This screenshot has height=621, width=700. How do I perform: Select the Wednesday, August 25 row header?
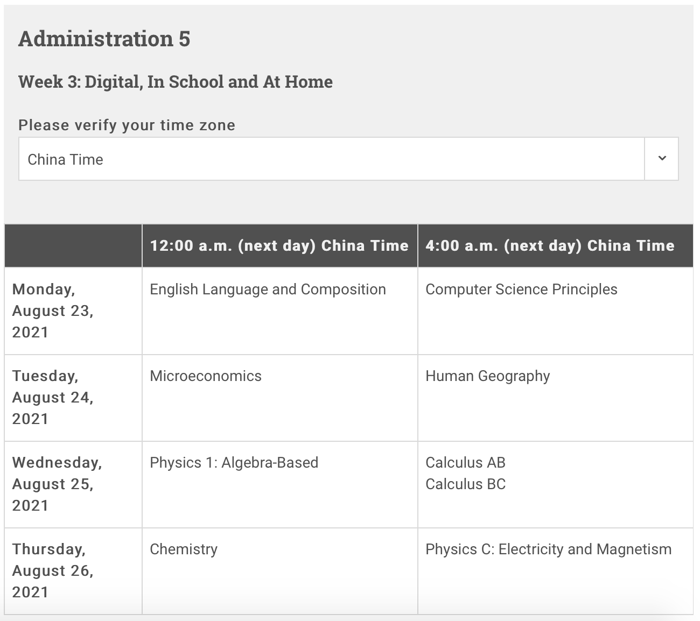(57, 484)
